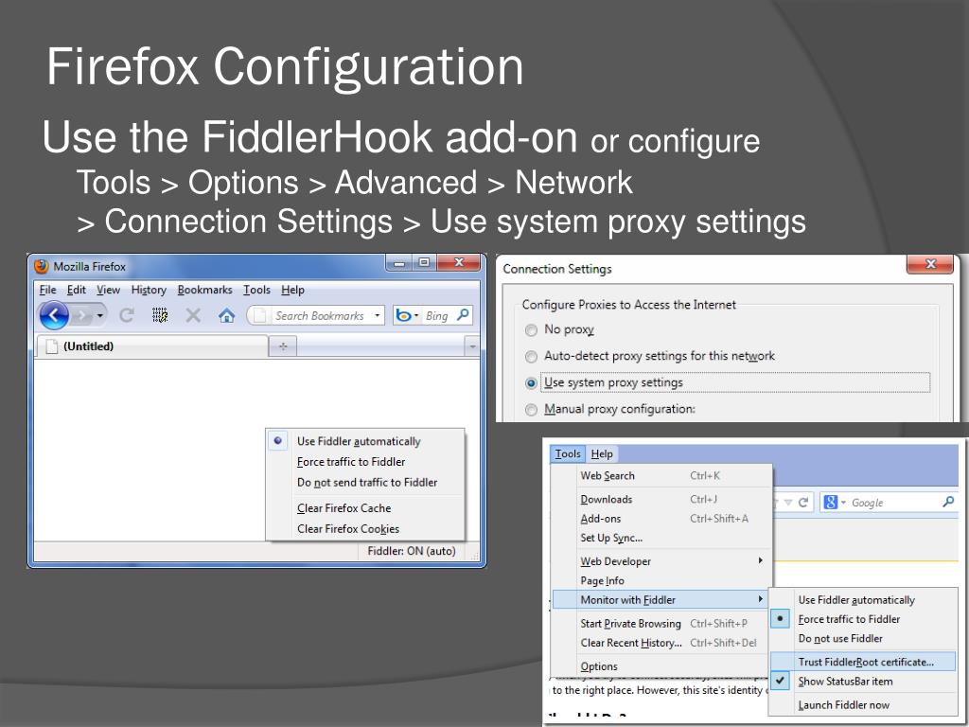Screen dimensions: 969x727
Task: Select Force traffic to Fiddler in submenu
Action: pos(863,619)
